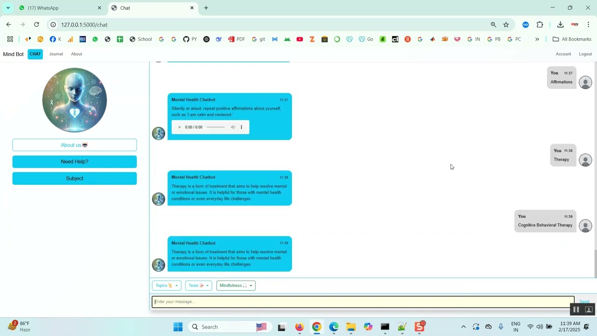Click the user avatar next to Cognitive Behavioral Therapy
Screen dimensions: 597x336
[x=585, y=226]
